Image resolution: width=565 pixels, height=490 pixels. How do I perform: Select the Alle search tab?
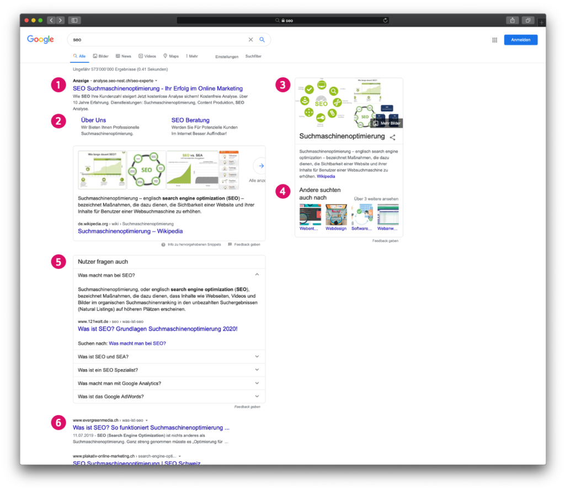(79, 56)
